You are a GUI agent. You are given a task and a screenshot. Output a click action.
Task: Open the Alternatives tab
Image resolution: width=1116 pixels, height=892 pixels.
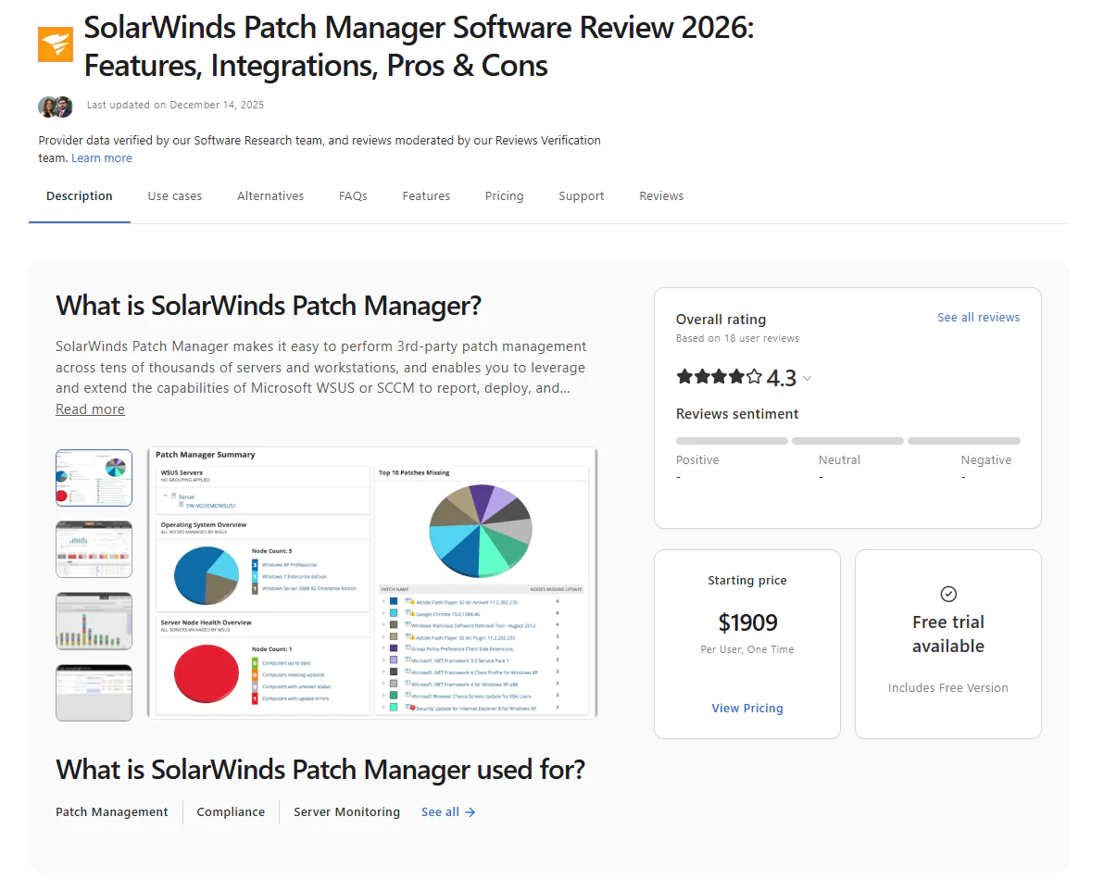pyautogui.click(x=270, y=196)
